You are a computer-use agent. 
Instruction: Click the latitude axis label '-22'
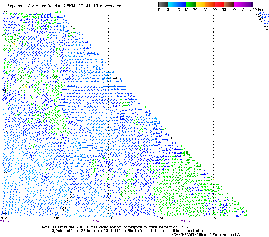(x=3, y=51)
